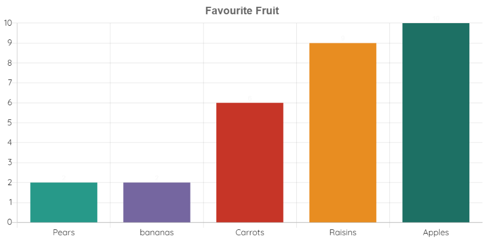Image resolution: width=484 pixels, height=242 pixels.
Task: Click the value label above Raisins bar
Action: point(343,38)
